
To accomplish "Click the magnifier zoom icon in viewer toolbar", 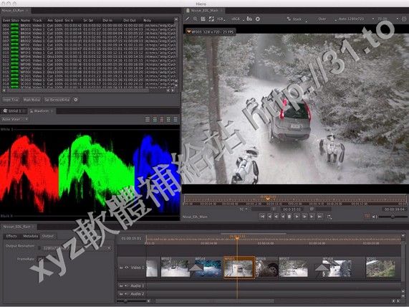I will (195, 19).
